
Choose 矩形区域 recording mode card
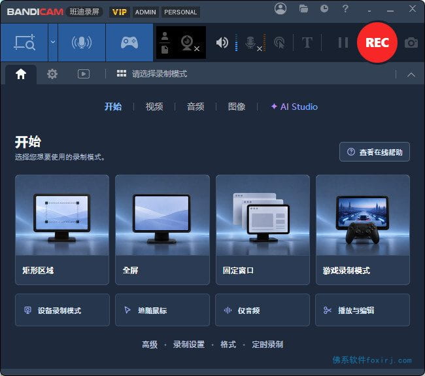click(62, 230)
